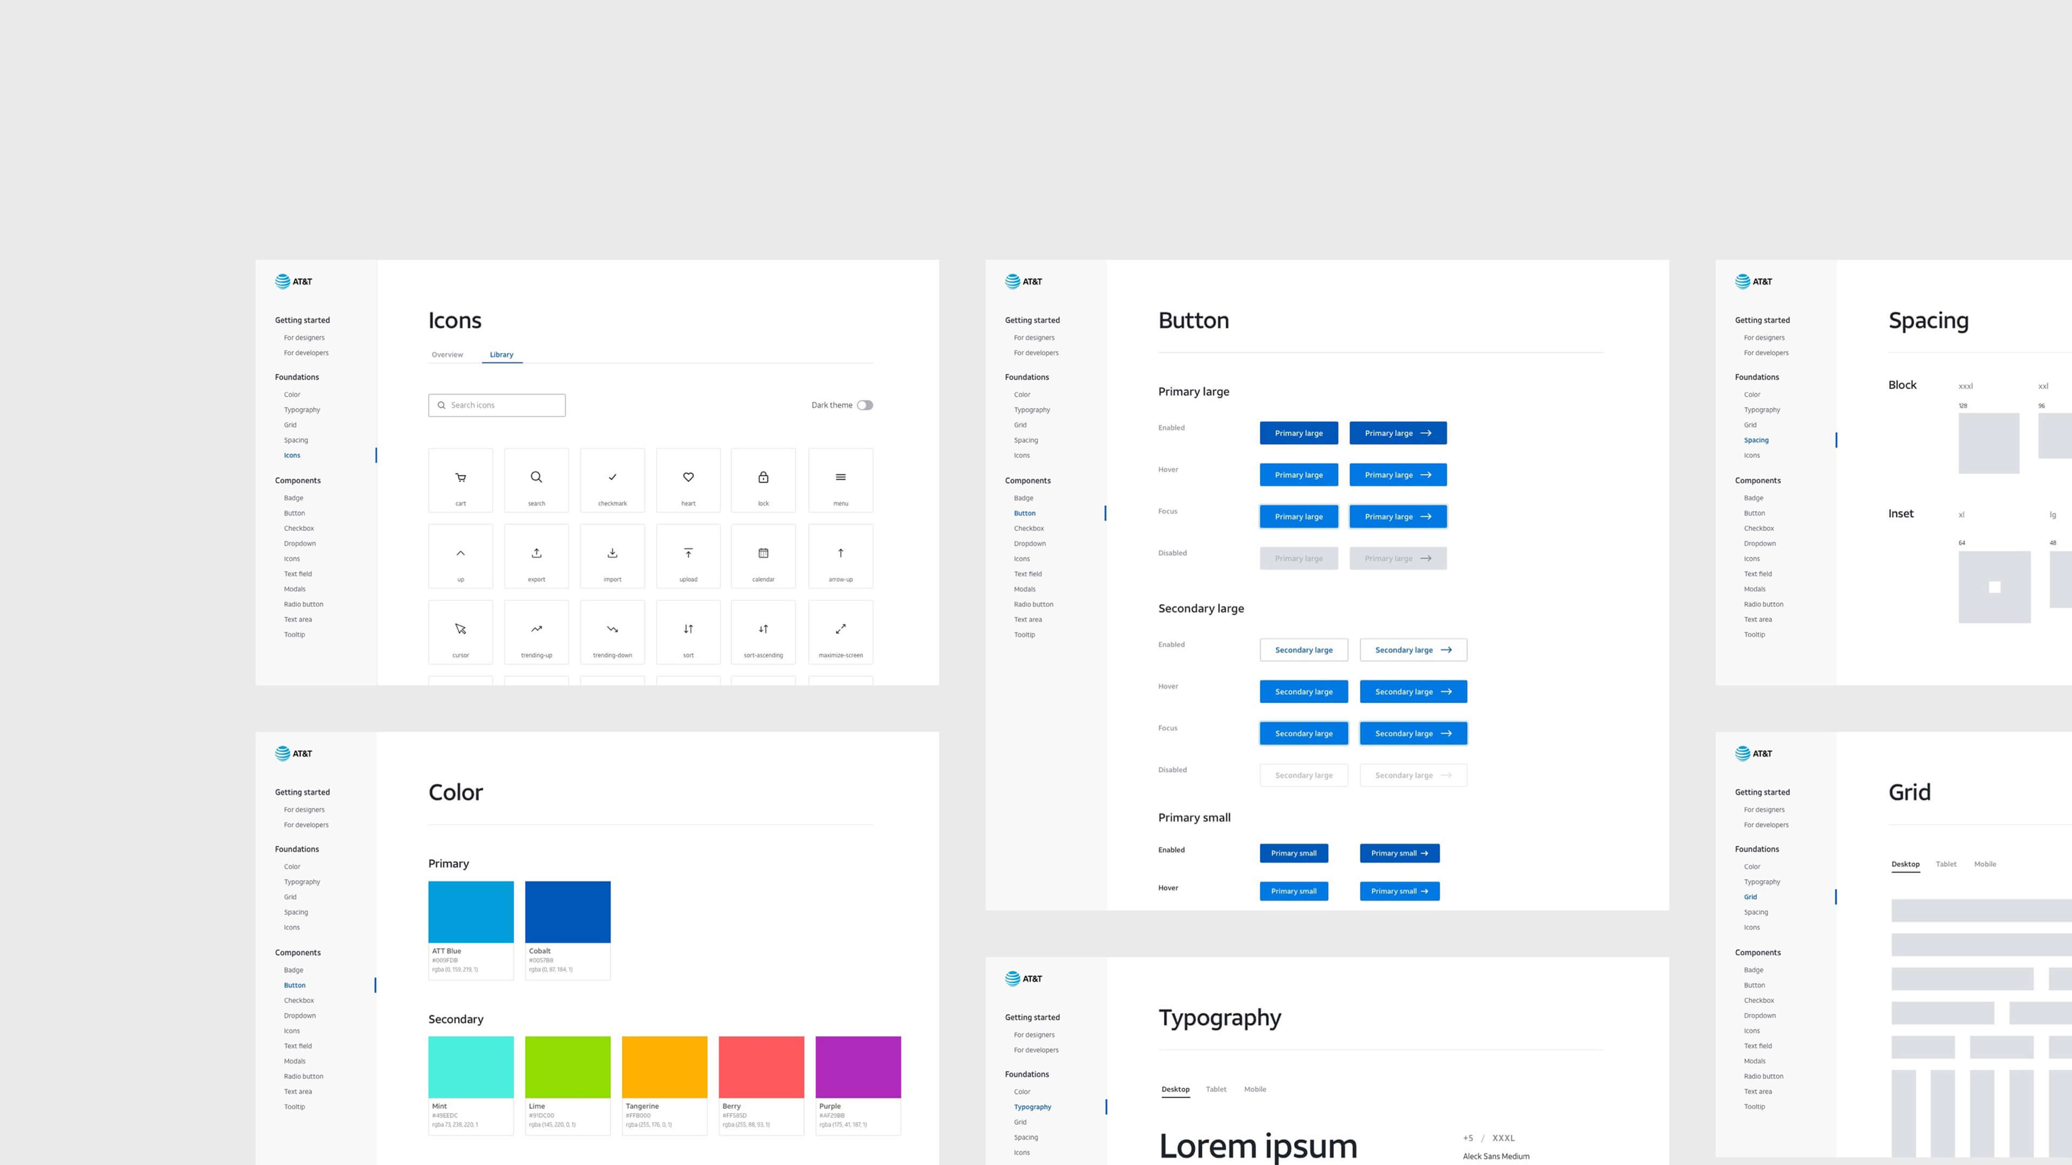The image size is (2072, 1165).
Task: Select the menu icon tile
Action: click(841, 480)
